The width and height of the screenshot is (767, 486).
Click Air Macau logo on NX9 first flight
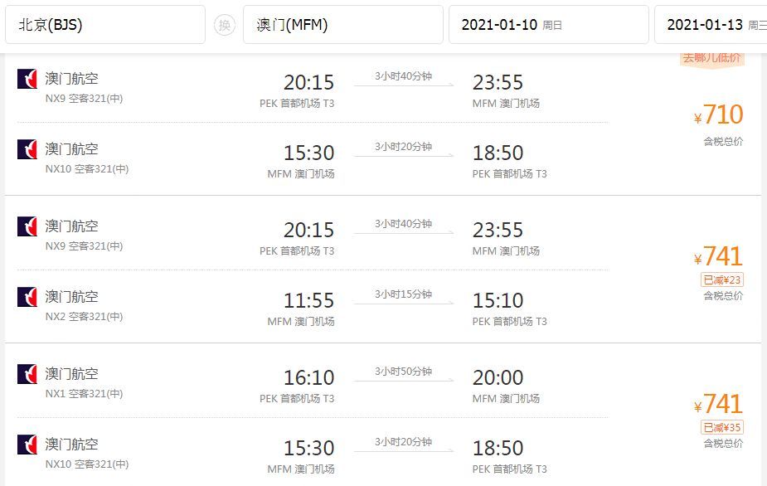tap(27, 79)
